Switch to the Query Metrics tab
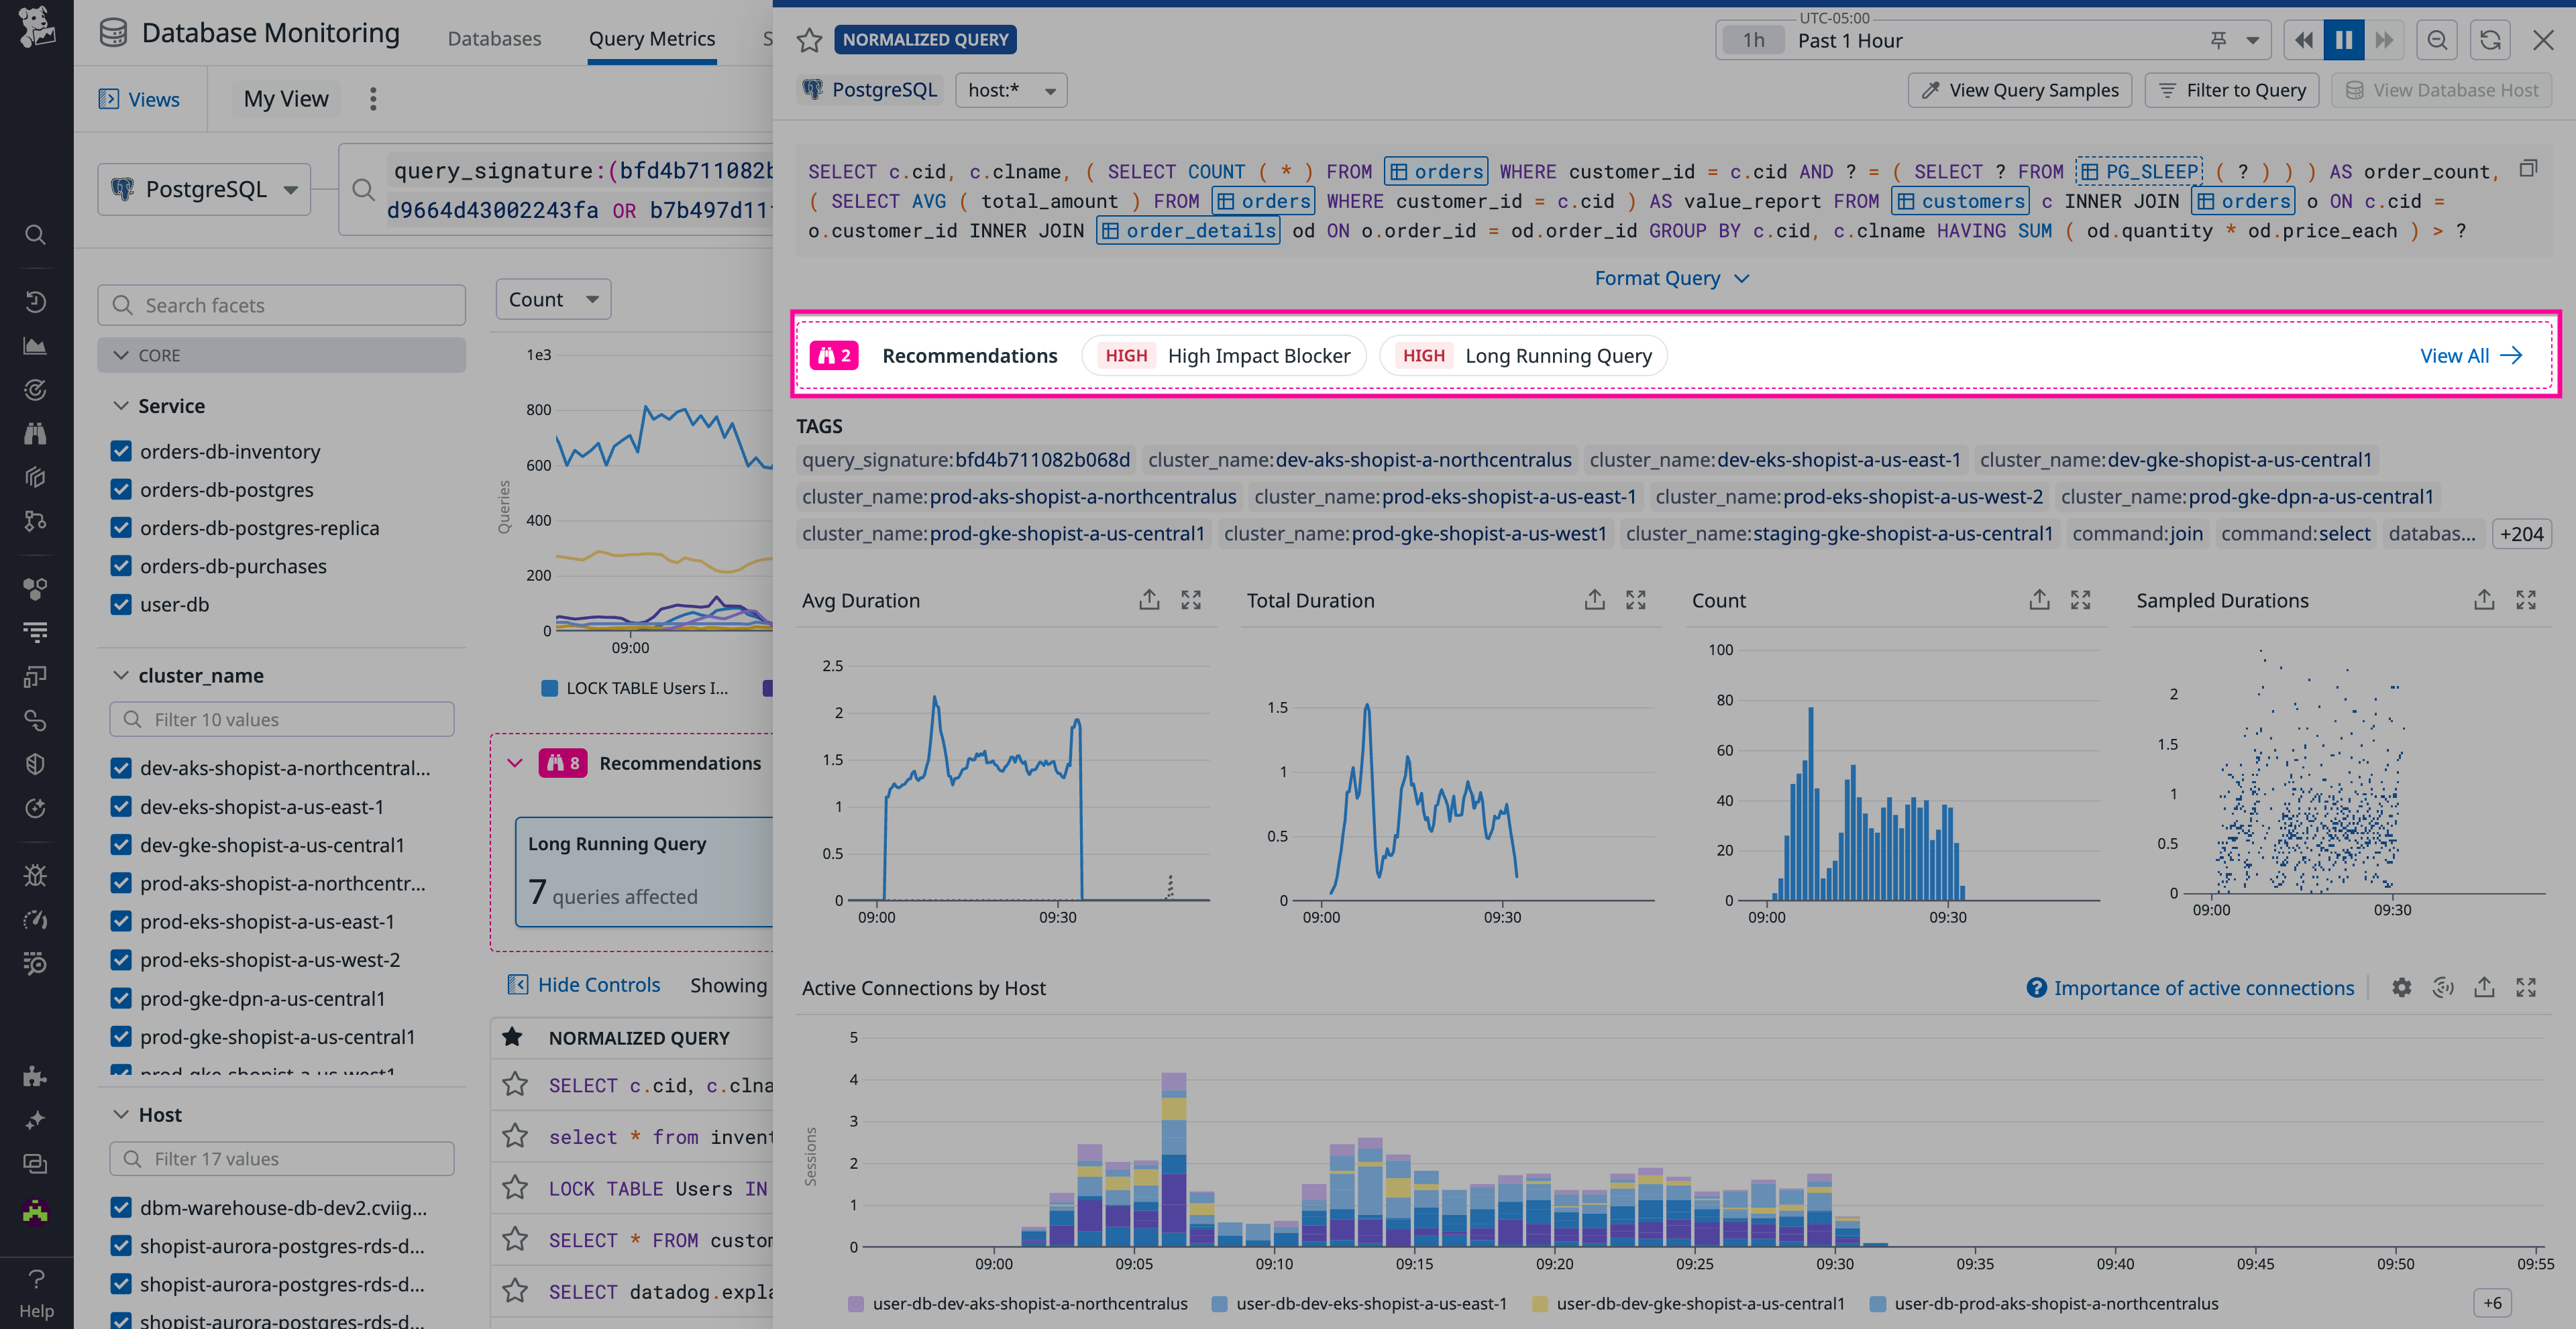This screenshot has height=1329, width=2576. [652, 39]
